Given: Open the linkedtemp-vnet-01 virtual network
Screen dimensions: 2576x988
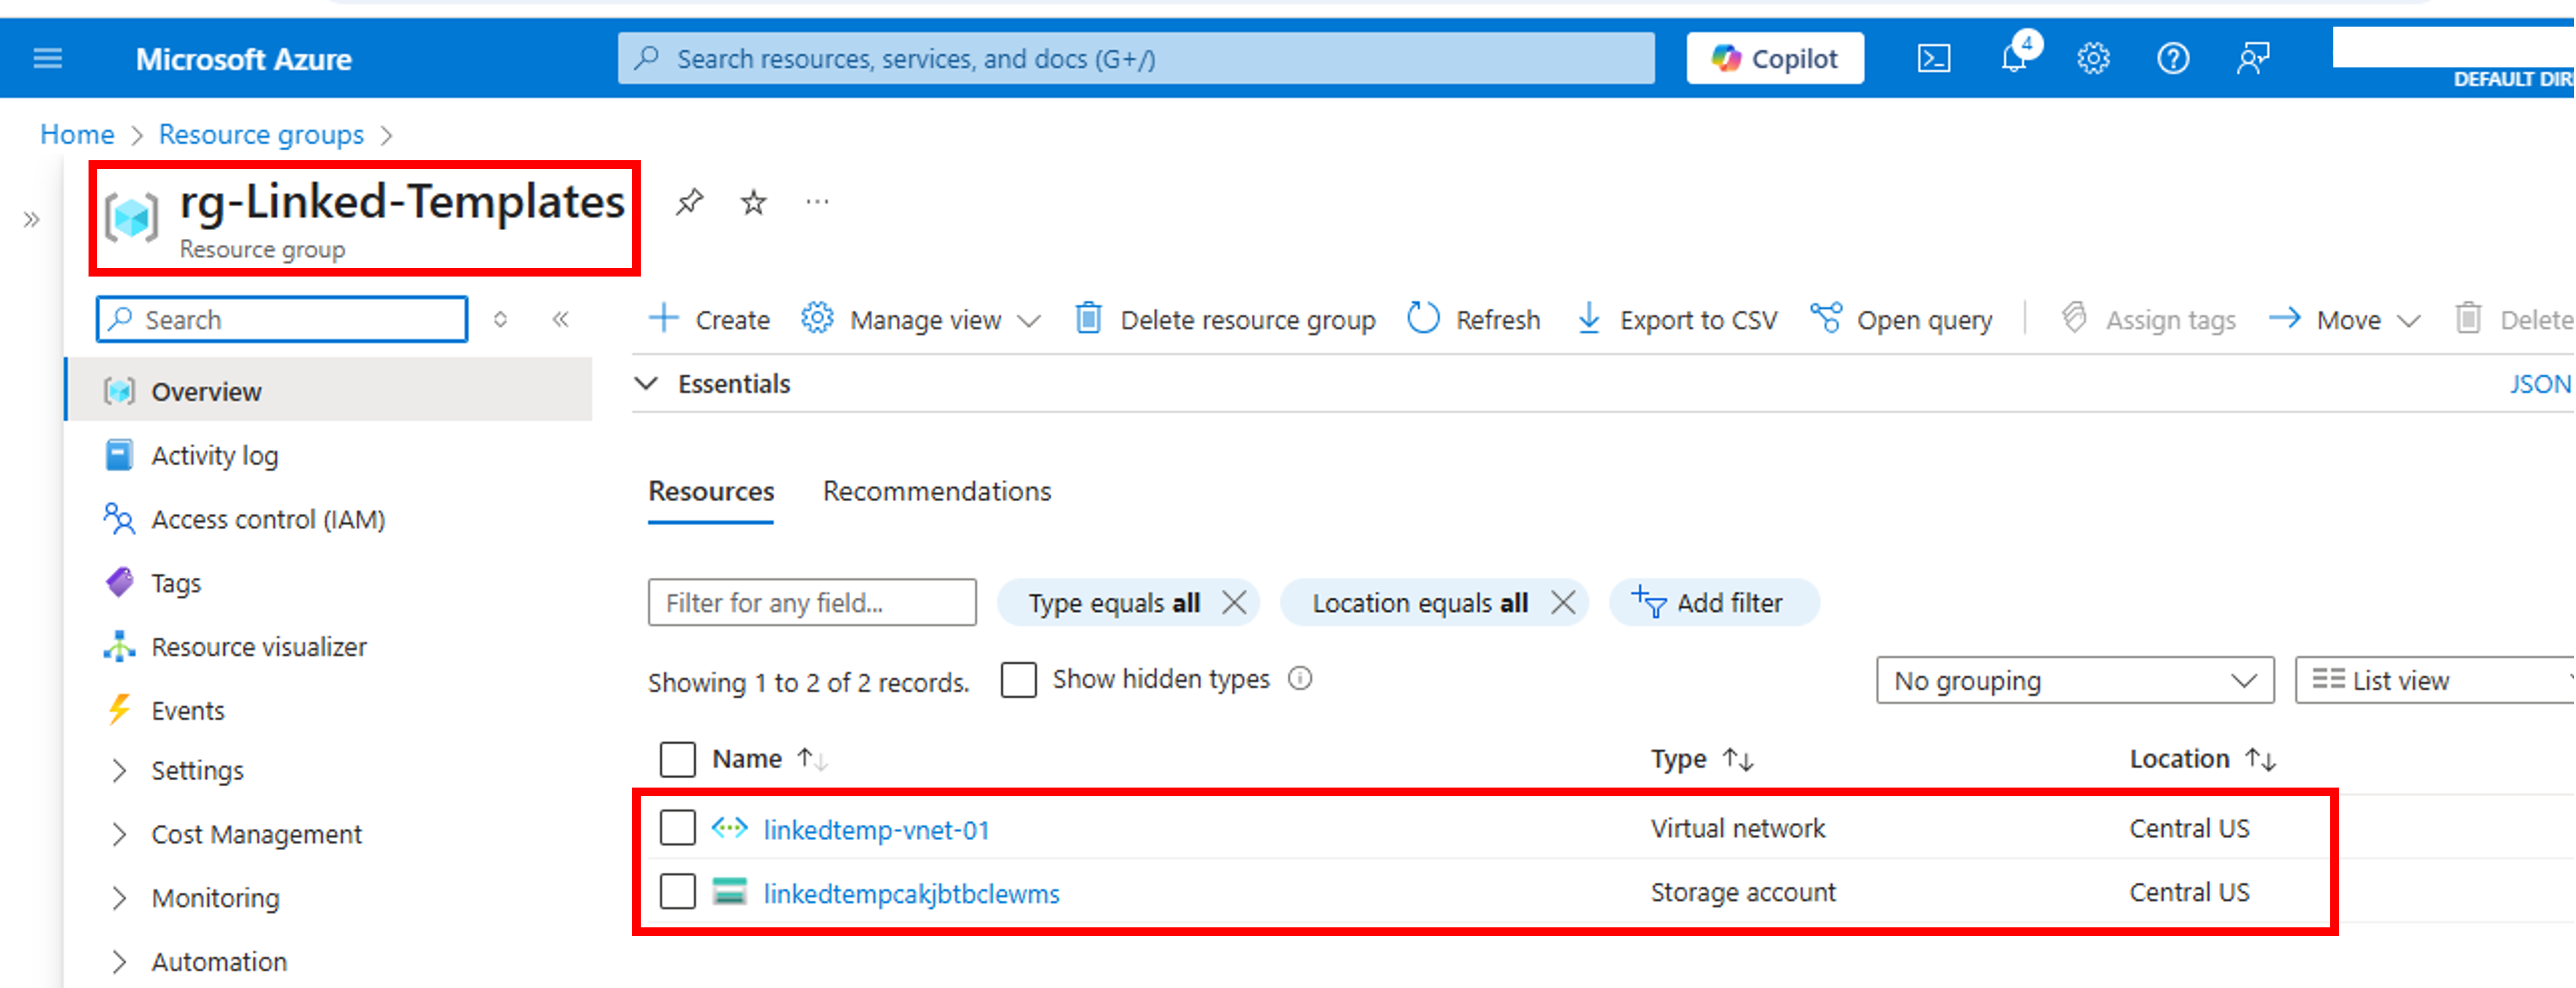Looking at the screenshot, I should 877,829.
